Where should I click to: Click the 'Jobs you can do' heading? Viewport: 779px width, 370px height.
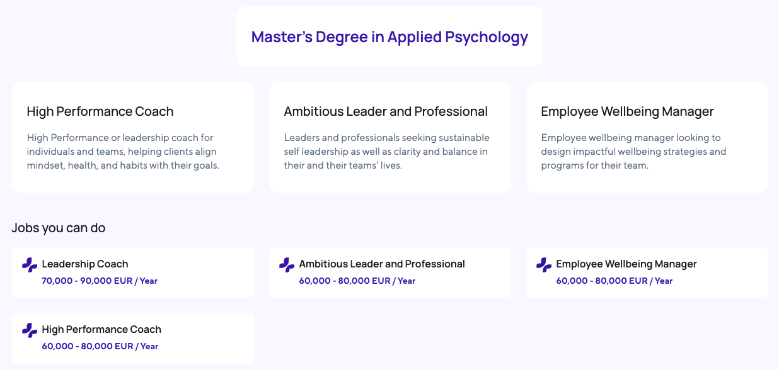(59, 228)
